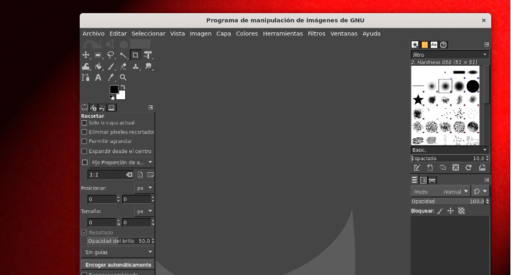Viewport: 511px width, 275px height.
Task: Open the layer Modo 'Normal' dropdown
Action: coord(440,191)
